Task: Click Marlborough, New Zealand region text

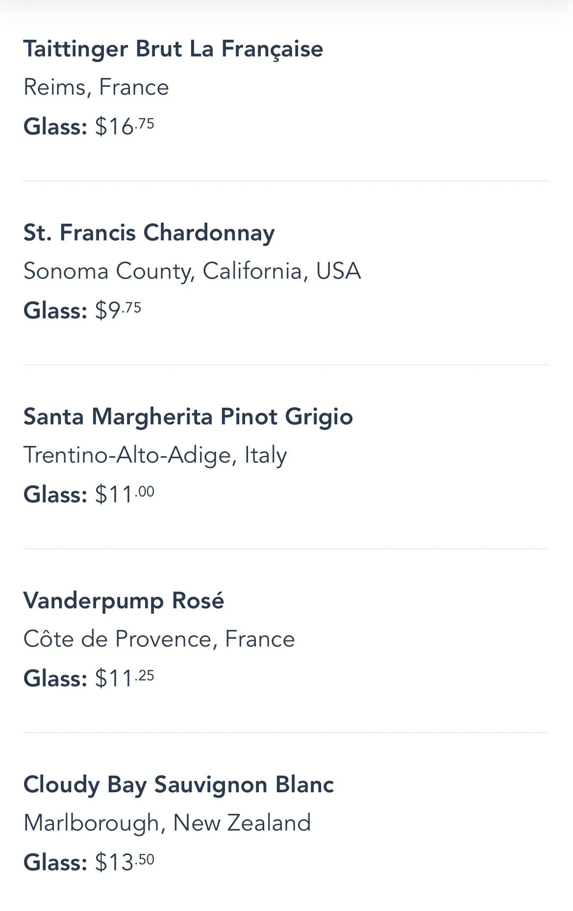Action: point(167,823)
